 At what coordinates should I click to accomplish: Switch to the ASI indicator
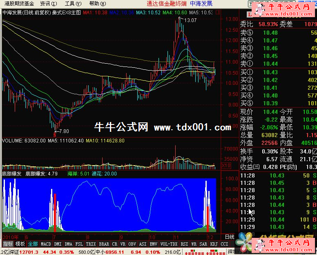(143, 244)
